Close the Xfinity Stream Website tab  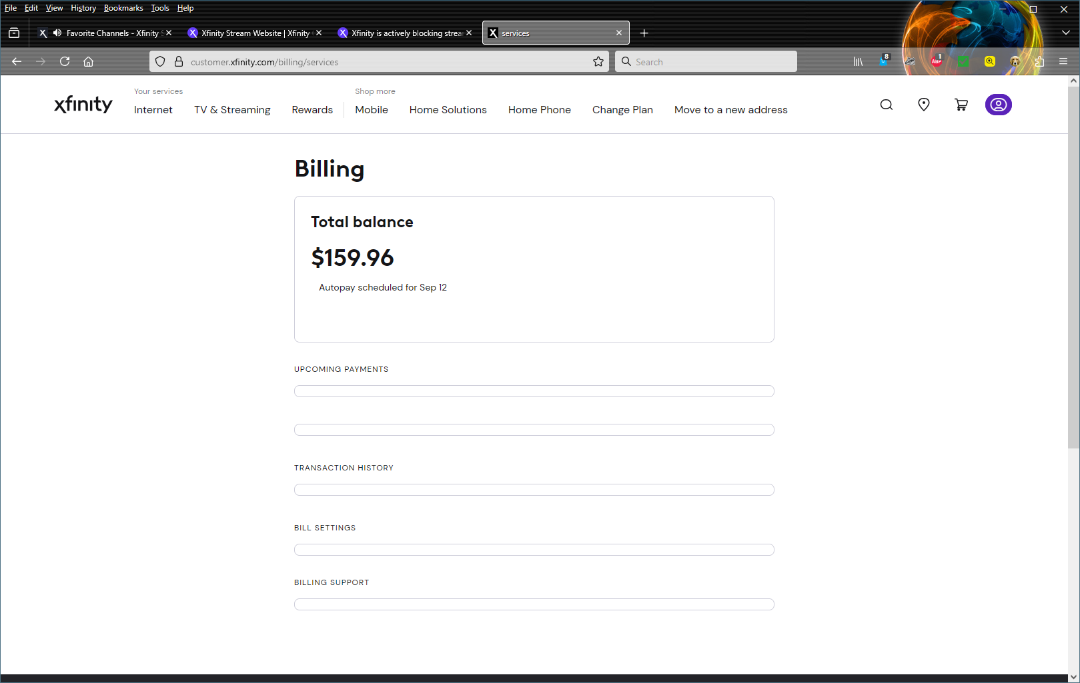[319, 33]
